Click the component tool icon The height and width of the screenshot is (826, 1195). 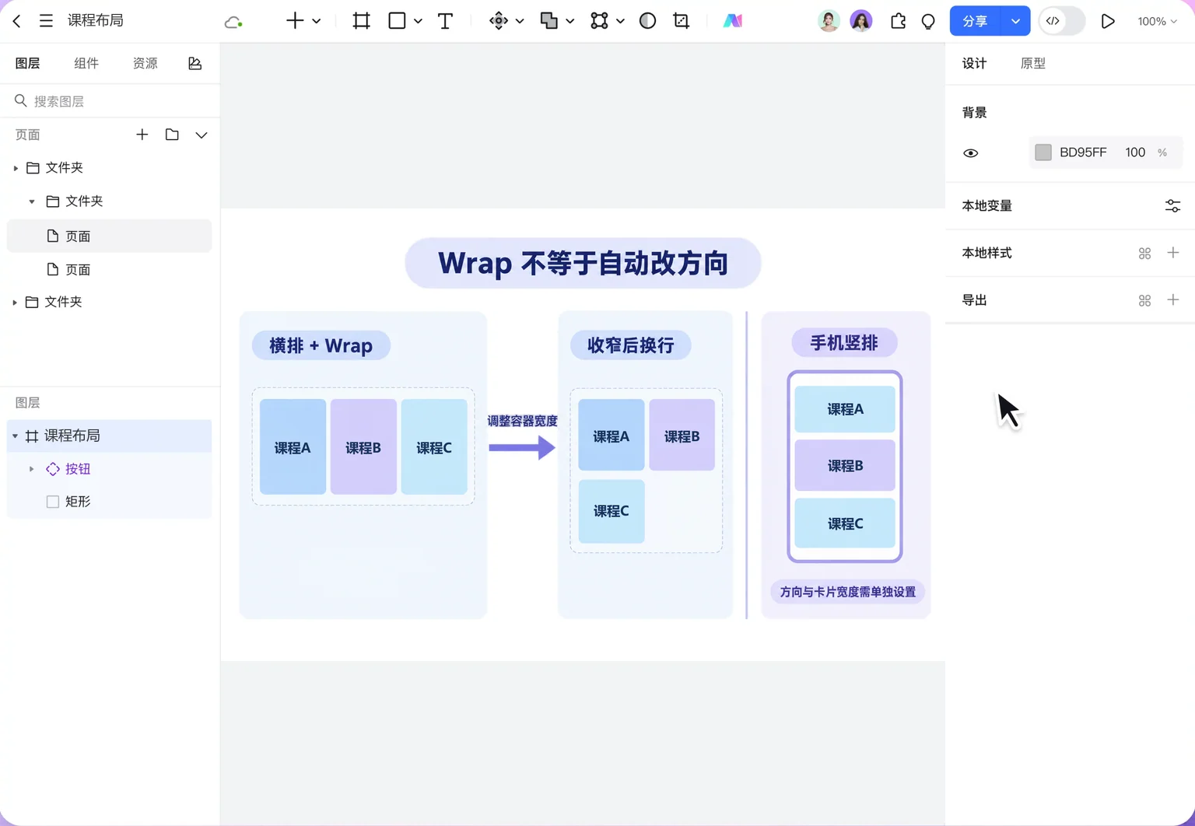pyautogui.click(x=499, y=21)
